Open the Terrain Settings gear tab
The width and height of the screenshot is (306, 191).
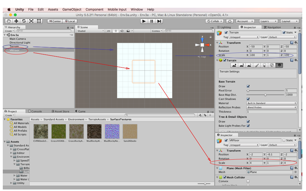click(279, 66)
